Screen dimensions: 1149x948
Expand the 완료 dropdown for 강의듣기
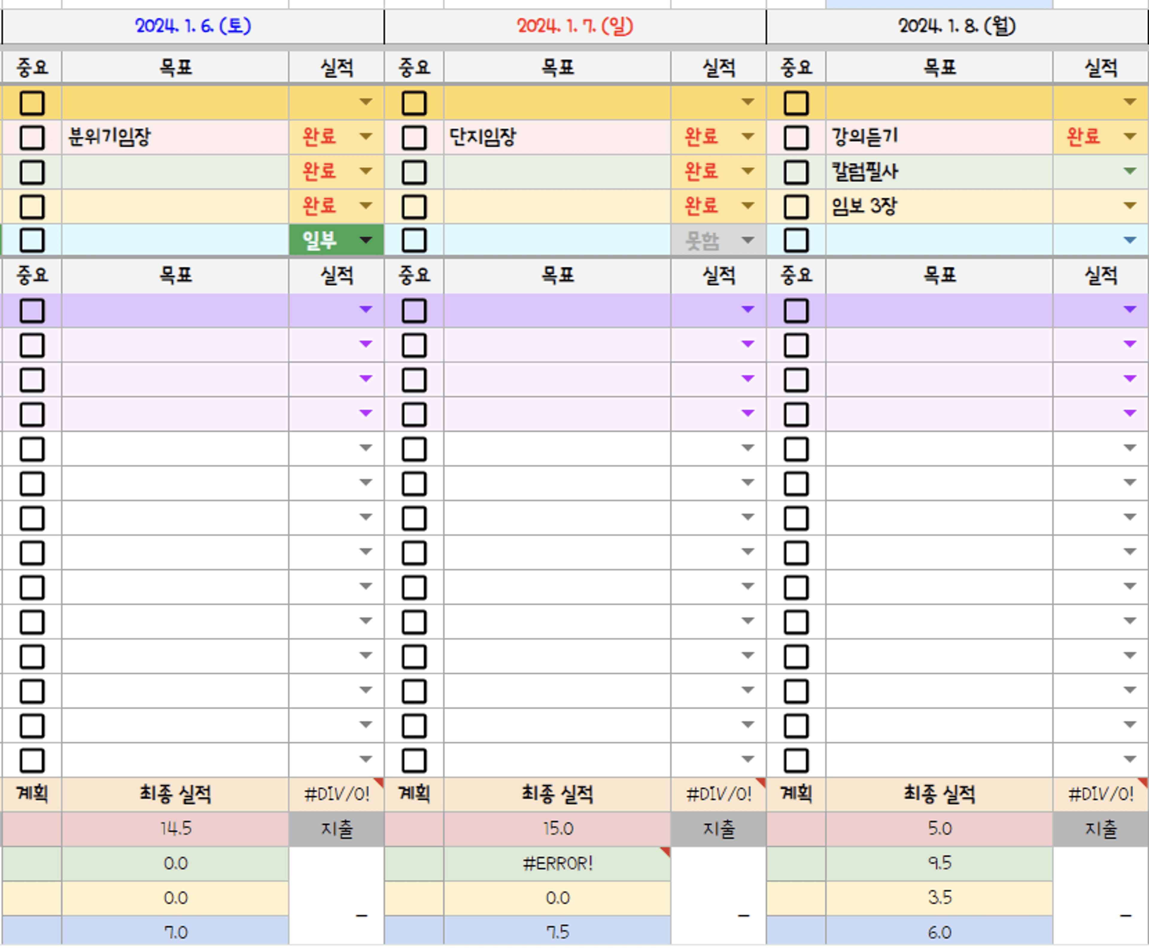[1129, 136]
